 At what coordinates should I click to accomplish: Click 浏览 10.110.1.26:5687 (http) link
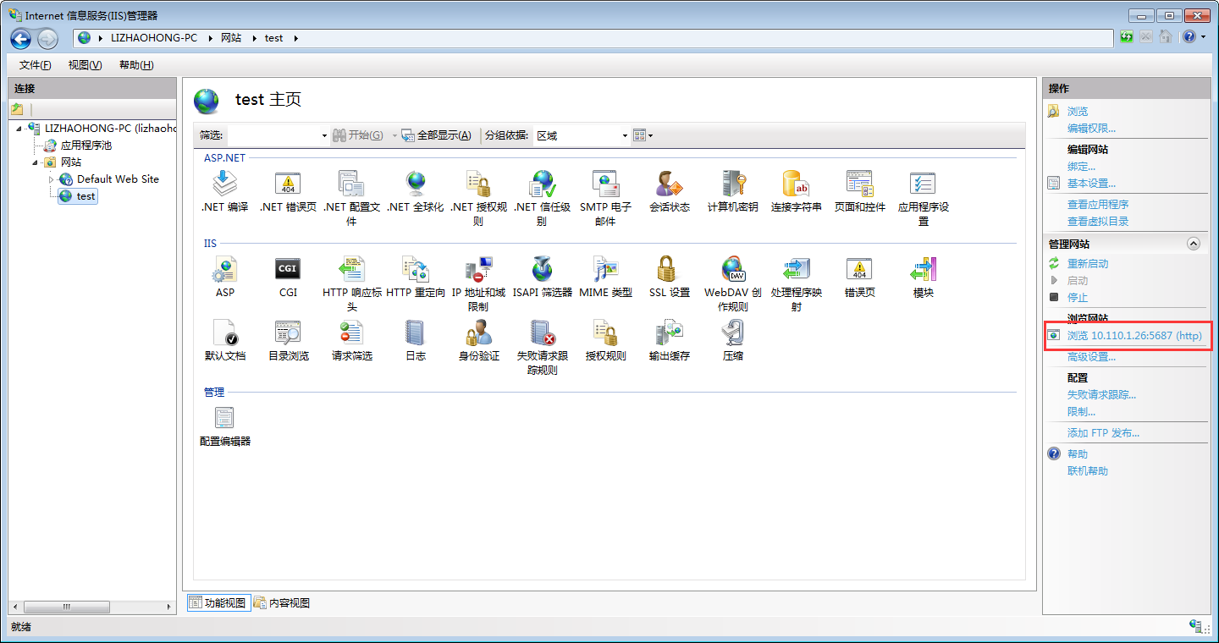(1134, 336)
